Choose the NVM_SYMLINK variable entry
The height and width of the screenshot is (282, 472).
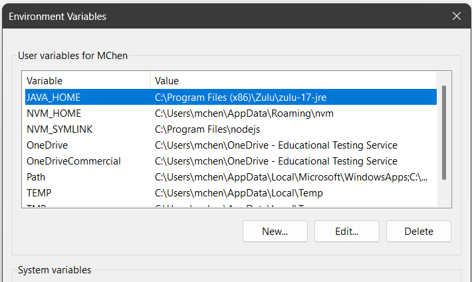coord(59,129)
